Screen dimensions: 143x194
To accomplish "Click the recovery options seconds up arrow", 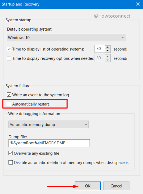I will [108, 56].
